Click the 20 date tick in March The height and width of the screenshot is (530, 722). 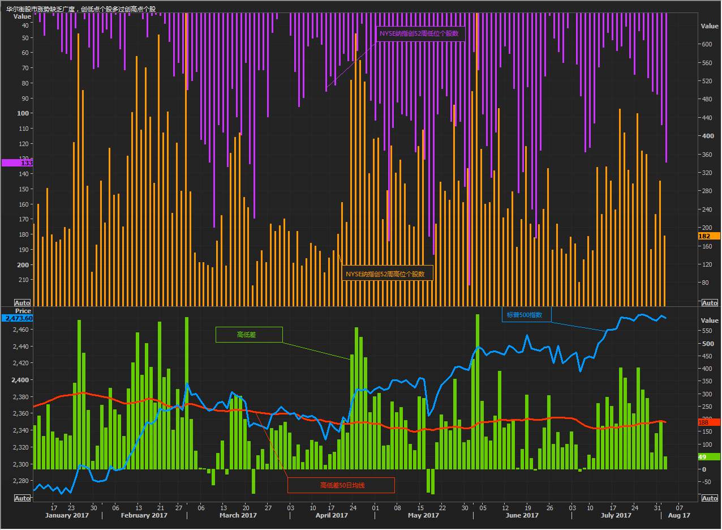click(x=246, y=507)
